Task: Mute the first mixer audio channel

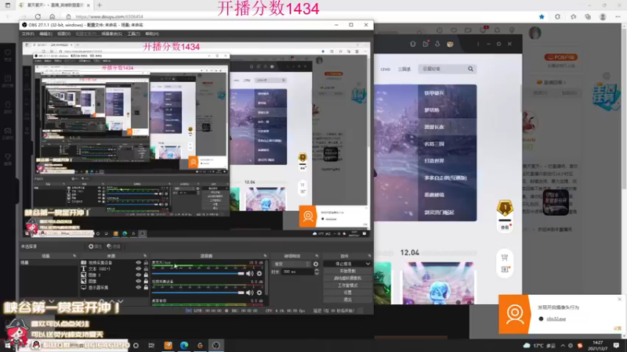Action: (x=249, y=273)
